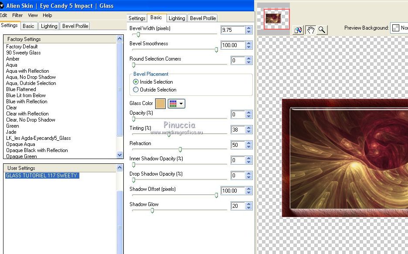Click the Round Selection Corners value field
This screenshot has height=254, width=408.
(x=238, y=61)
